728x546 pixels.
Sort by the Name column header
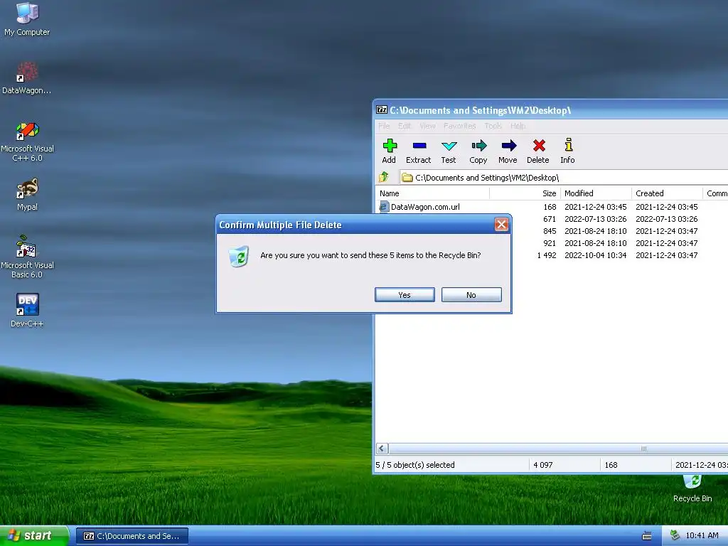pos(432,193)
